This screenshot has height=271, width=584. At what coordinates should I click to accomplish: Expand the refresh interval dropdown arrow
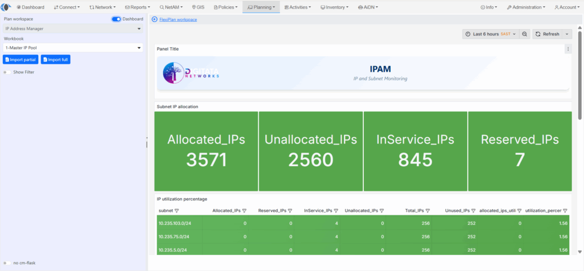click(x=567, y=34)
